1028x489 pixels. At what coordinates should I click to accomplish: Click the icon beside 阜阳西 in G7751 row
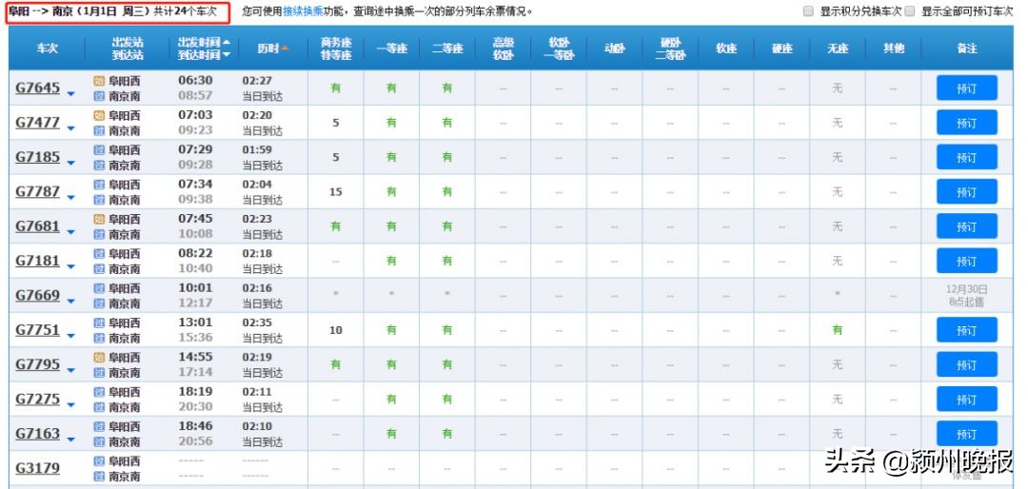(99, 323)
